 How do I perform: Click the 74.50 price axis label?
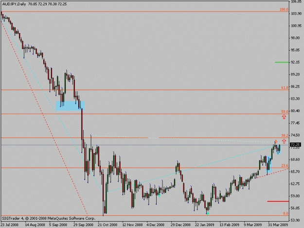[x=296, y=135]
